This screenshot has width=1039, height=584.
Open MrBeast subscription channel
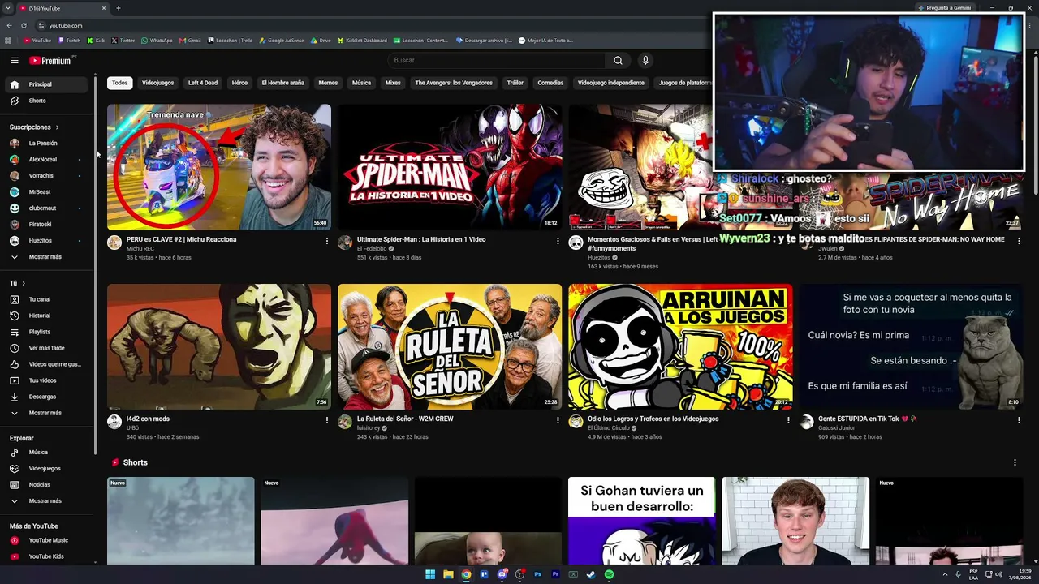[47, 192]
